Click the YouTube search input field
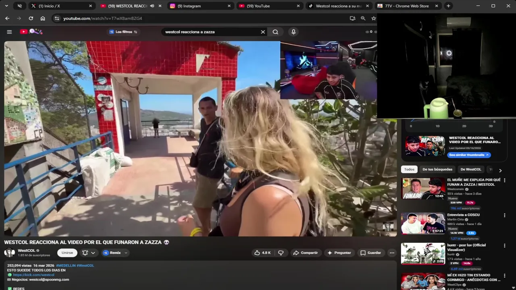This screenshot has width=516, height=290. coord(212,32)
